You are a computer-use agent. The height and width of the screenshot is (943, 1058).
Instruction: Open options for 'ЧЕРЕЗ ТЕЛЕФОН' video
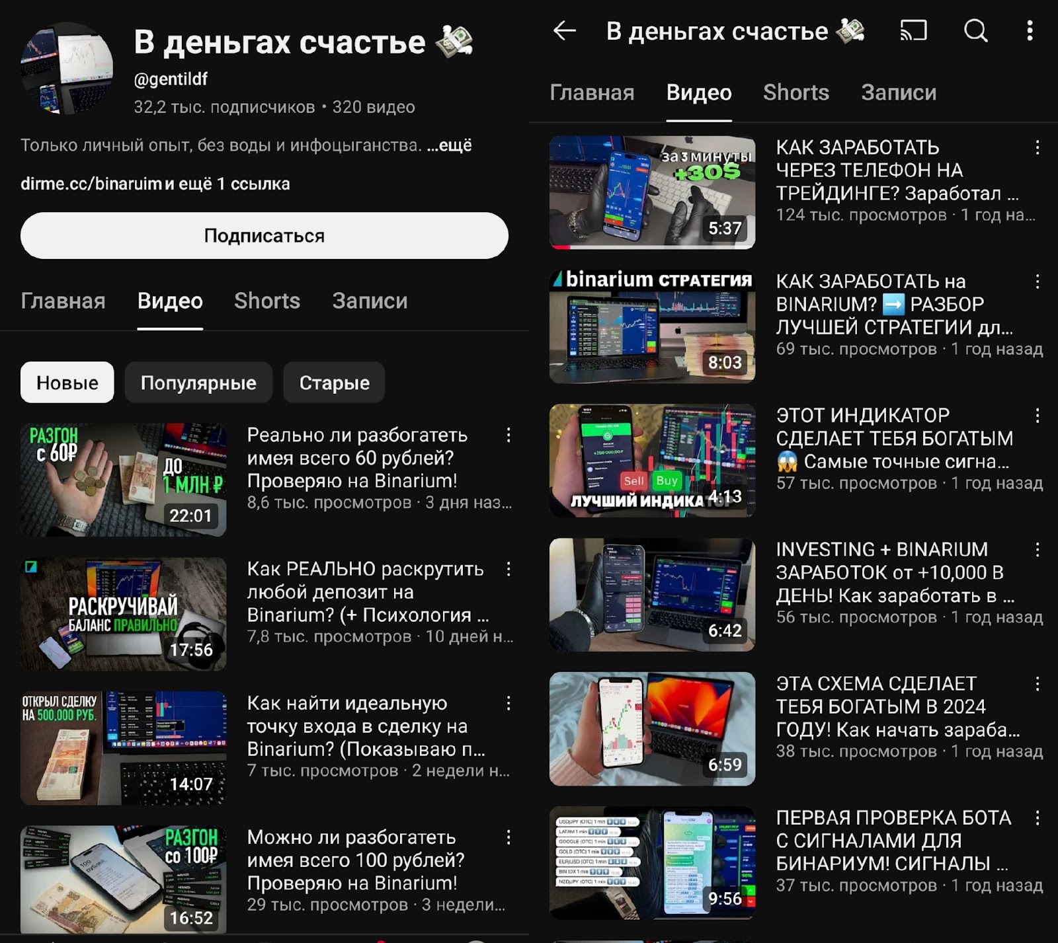1038,147
